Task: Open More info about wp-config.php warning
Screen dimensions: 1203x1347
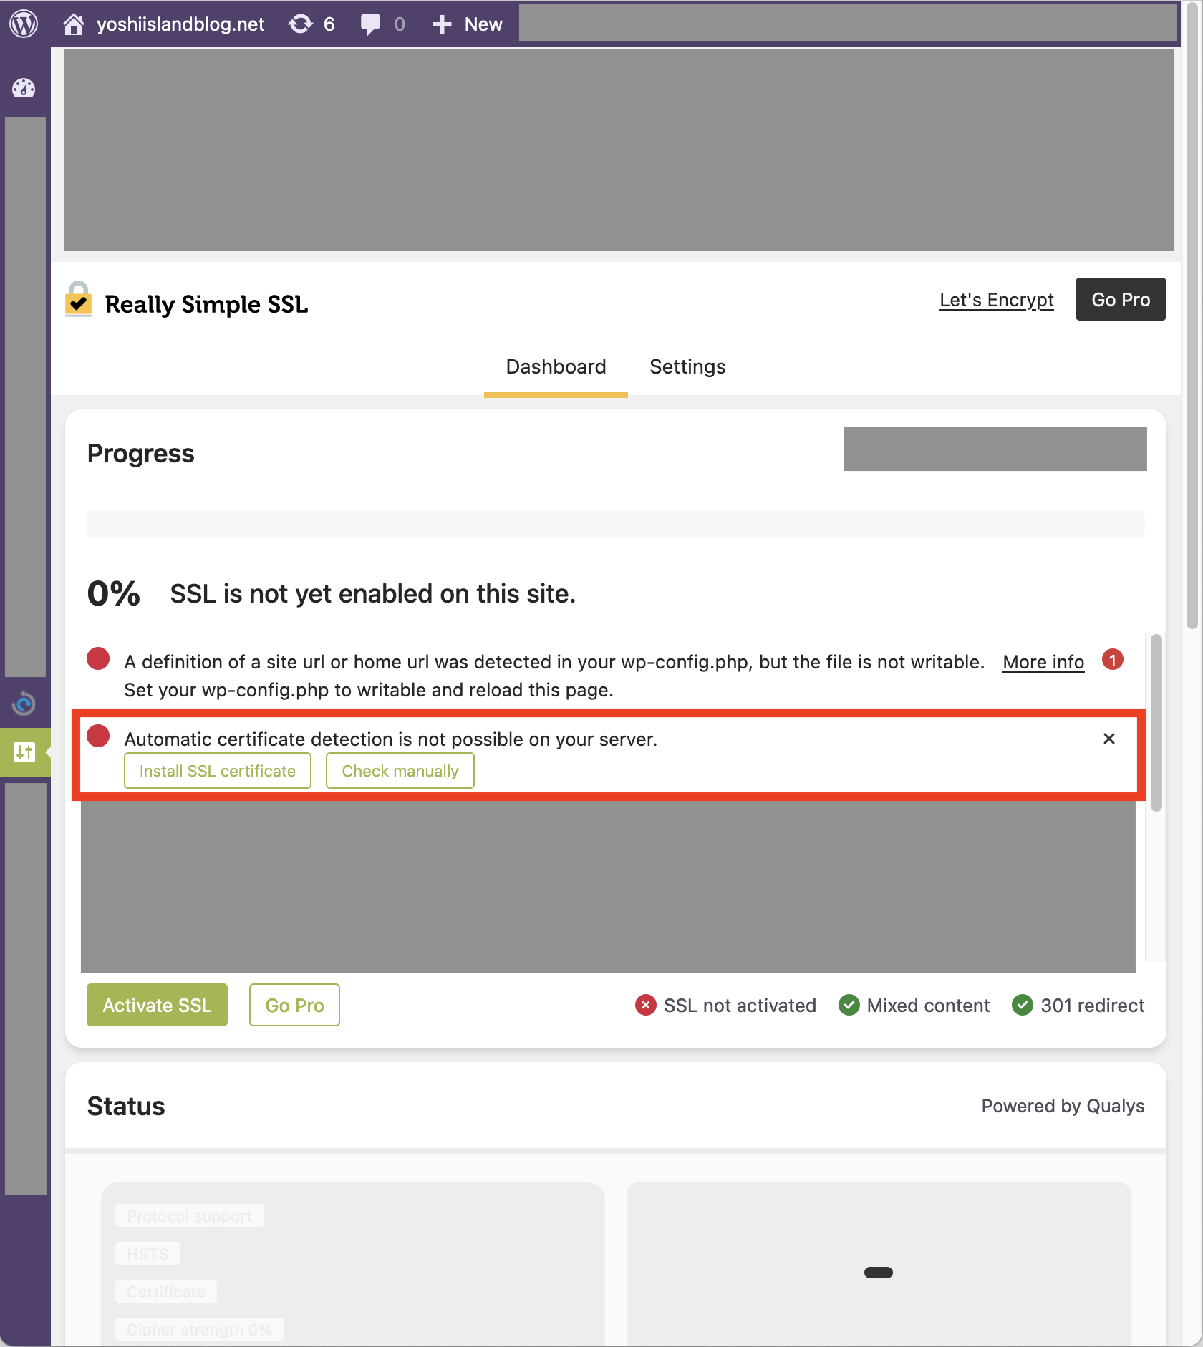Action: pos(1043,662)
